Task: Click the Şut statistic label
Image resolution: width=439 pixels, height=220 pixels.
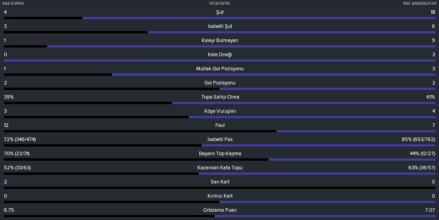Action: click(220, 12)
